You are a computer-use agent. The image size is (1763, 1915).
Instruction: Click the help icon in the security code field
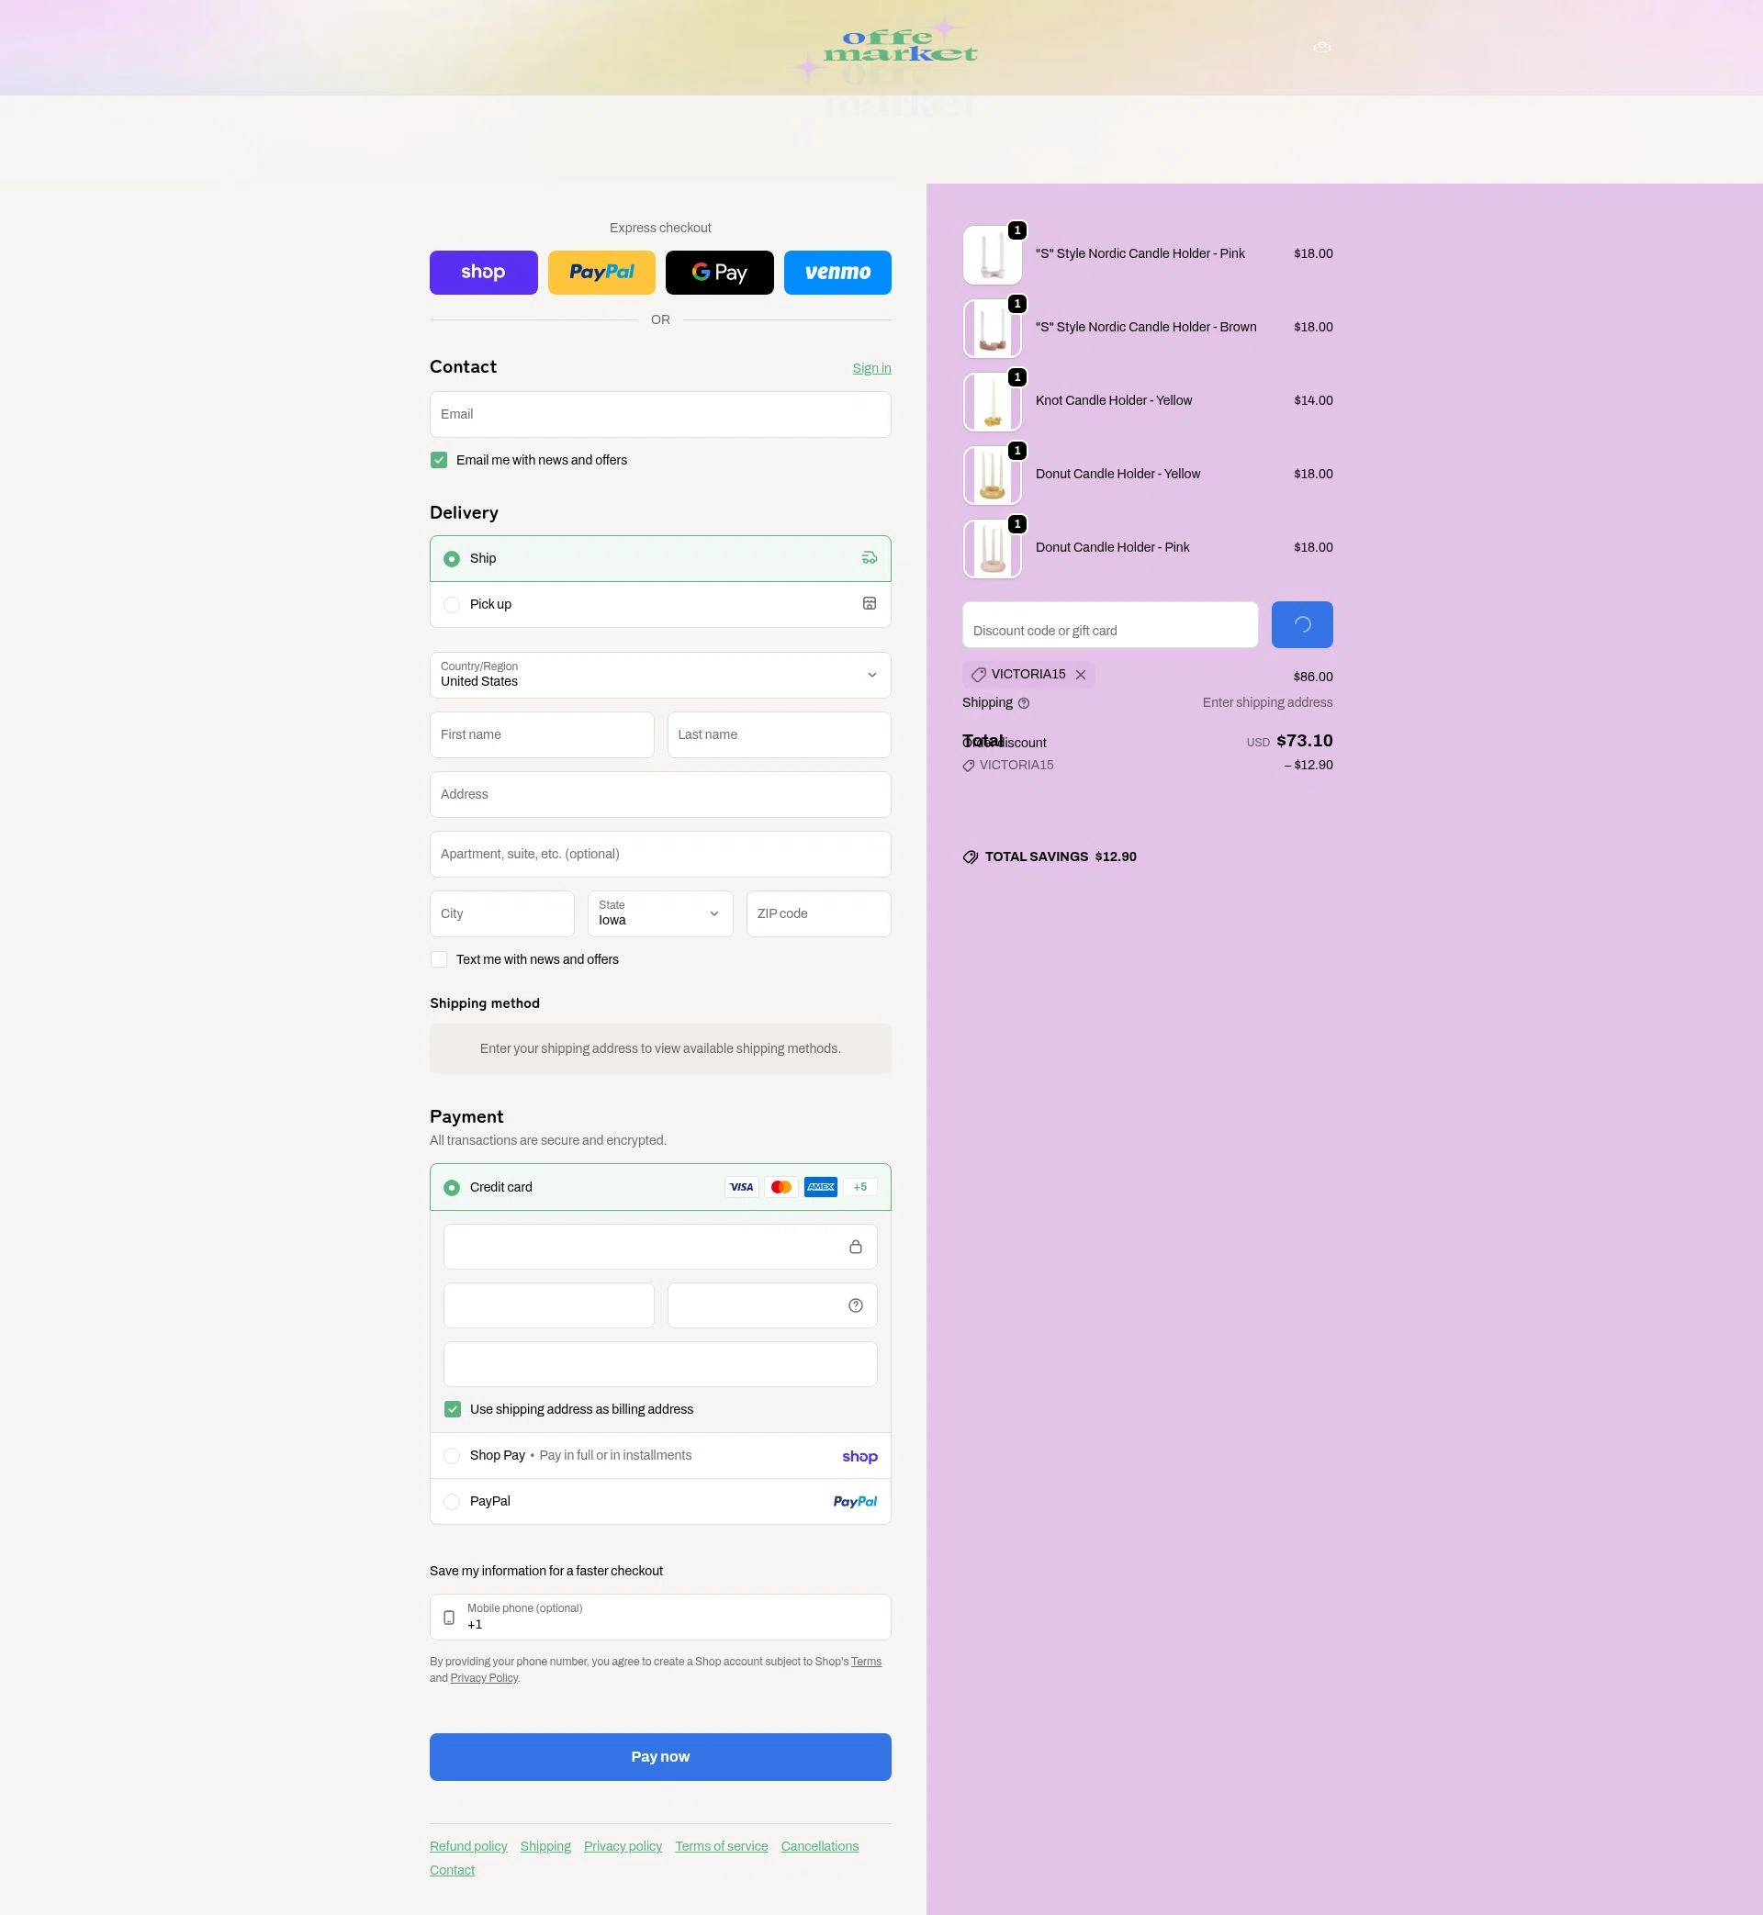[x=855, y=1305]
